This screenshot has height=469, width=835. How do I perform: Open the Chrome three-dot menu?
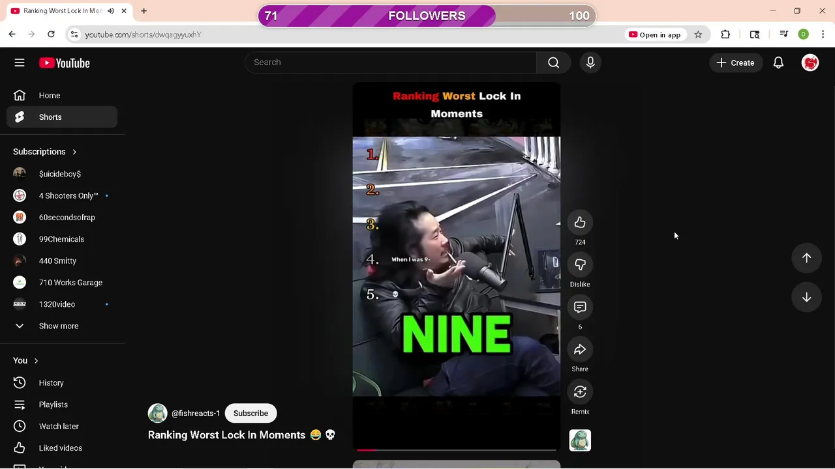tap(823, 35)
